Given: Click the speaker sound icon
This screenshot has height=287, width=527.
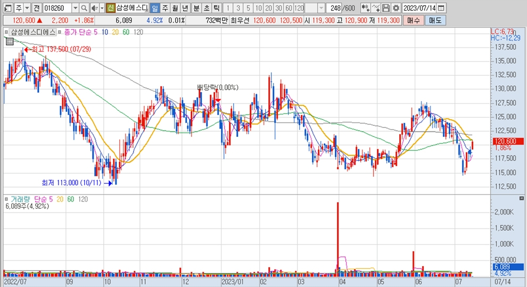Looking at the screenshot, I should [94, 8].
